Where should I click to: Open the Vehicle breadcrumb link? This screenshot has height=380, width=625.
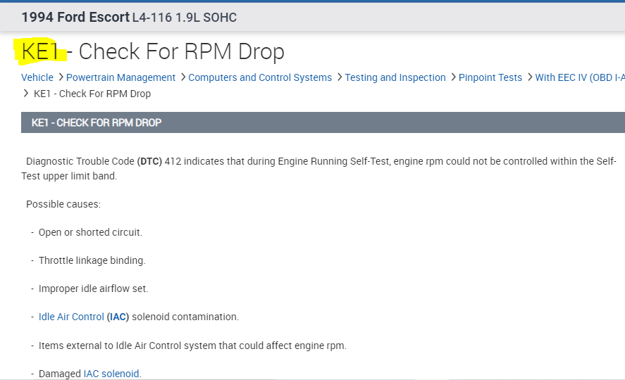coord(37,77)
